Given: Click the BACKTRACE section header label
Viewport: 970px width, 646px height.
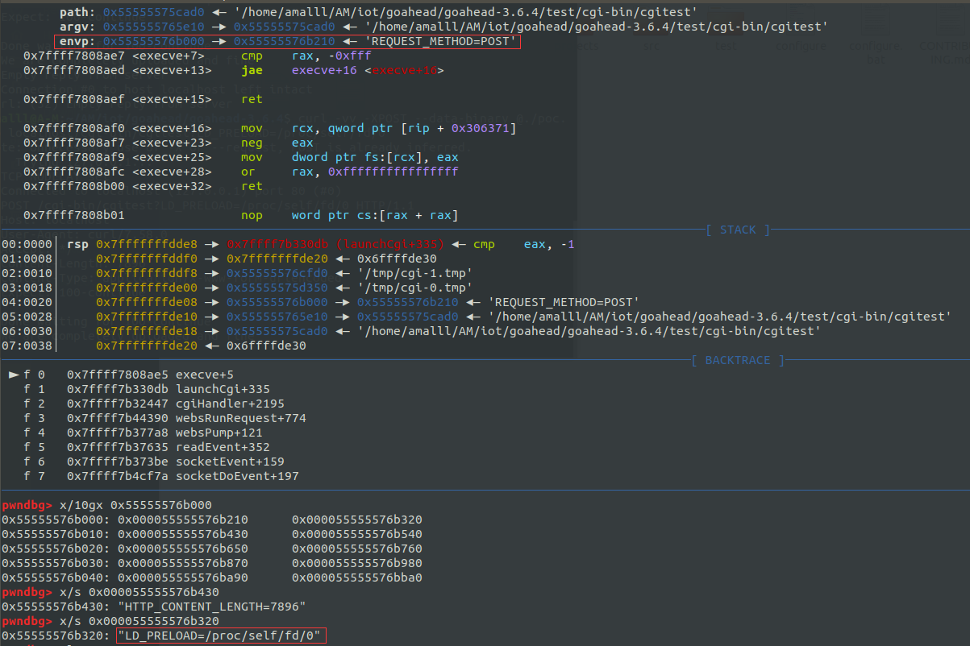Looking at the screenshot, I should [x=737, y=360].
